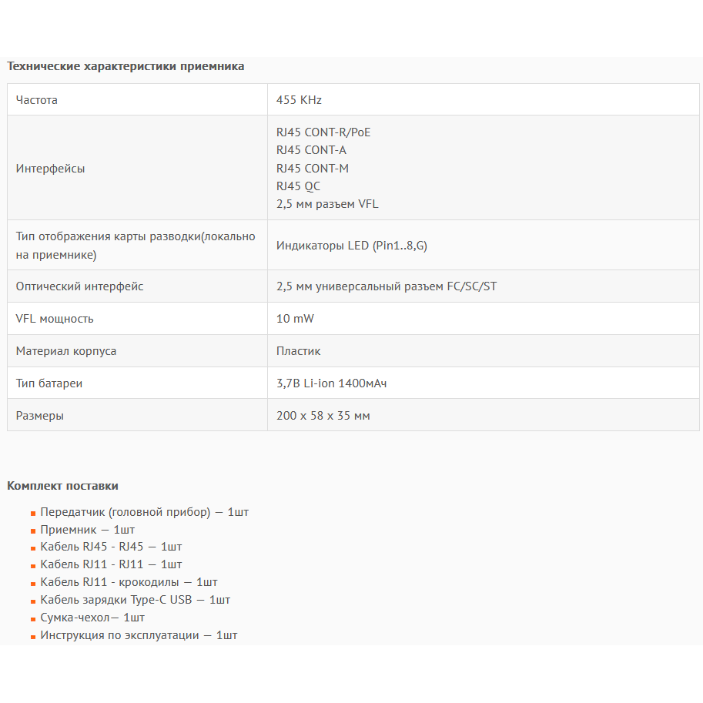Viewport: 703px width, 703px height.
Task: Select the Размеры value 200 x 58 x 35 мм
Action: pos(323,415)
